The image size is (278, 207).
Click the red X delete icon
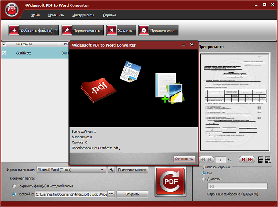pos(112,30)
